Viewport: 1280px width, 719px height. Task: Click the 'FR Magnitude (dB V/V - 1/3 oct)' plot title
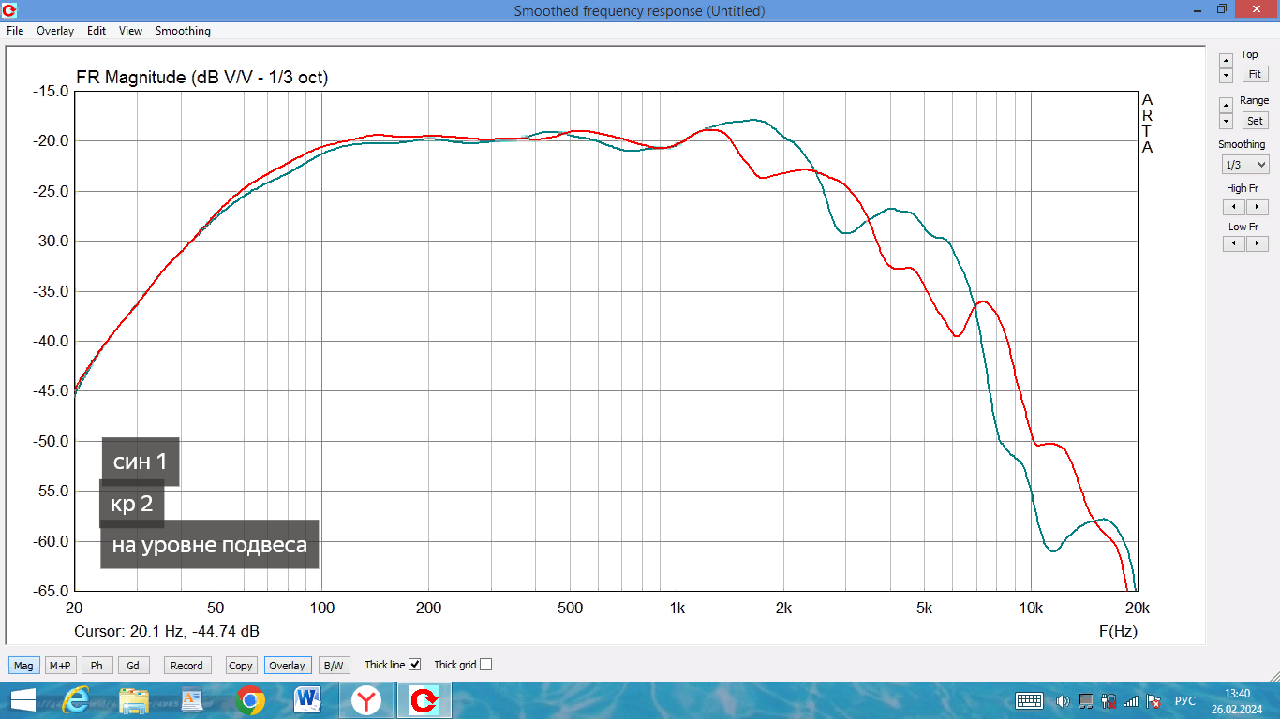(201, 78)
